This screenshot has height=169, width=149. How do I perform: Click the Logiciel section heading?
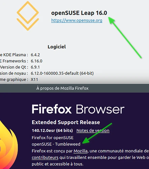point(57,47)
